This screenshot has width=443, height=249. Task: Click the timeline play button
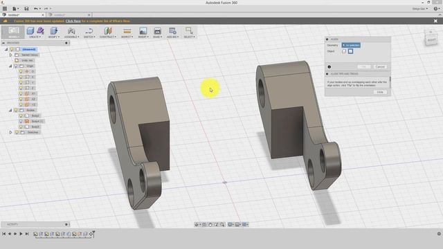(21, 234)
